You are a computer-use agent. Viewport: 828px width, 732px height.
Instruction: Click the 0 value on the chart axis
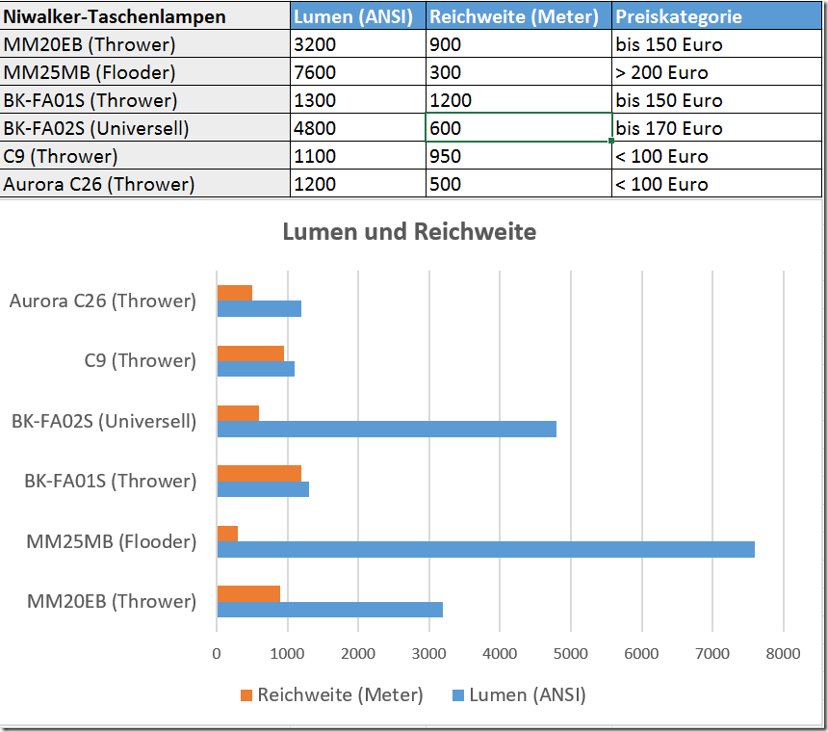[x=217, y=654]
